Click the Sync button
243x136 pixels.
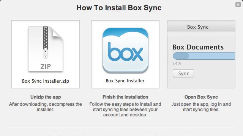[x=183, y=73]
